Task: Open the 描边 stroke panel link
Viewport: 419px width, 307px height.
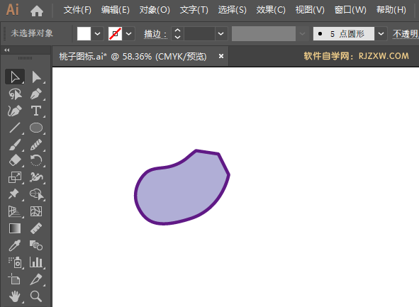Action: tap(155, 34)
